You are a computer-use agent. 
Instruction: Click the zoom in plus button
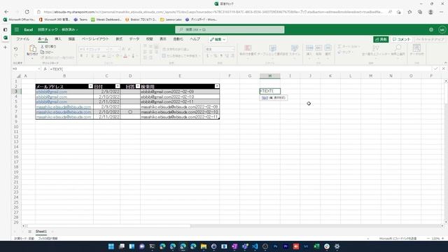(443, 238)
